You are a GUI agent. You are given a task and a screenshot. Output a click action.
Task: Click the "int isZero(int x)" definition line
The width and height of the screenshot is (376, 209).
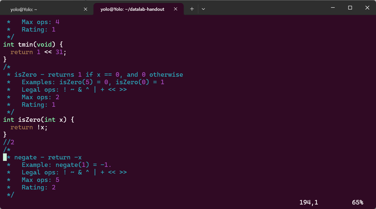39,120
